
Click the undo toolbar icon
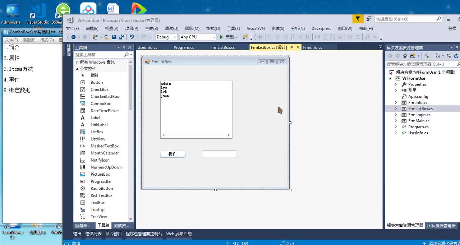coord(132,37)
